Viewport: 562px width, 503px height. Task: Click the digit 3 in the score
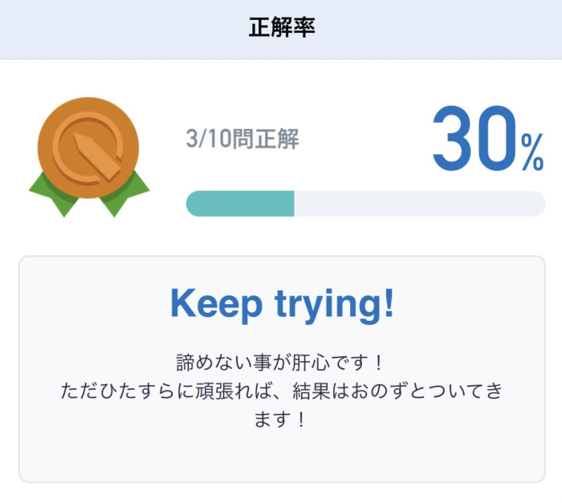[x=454, y=138]
